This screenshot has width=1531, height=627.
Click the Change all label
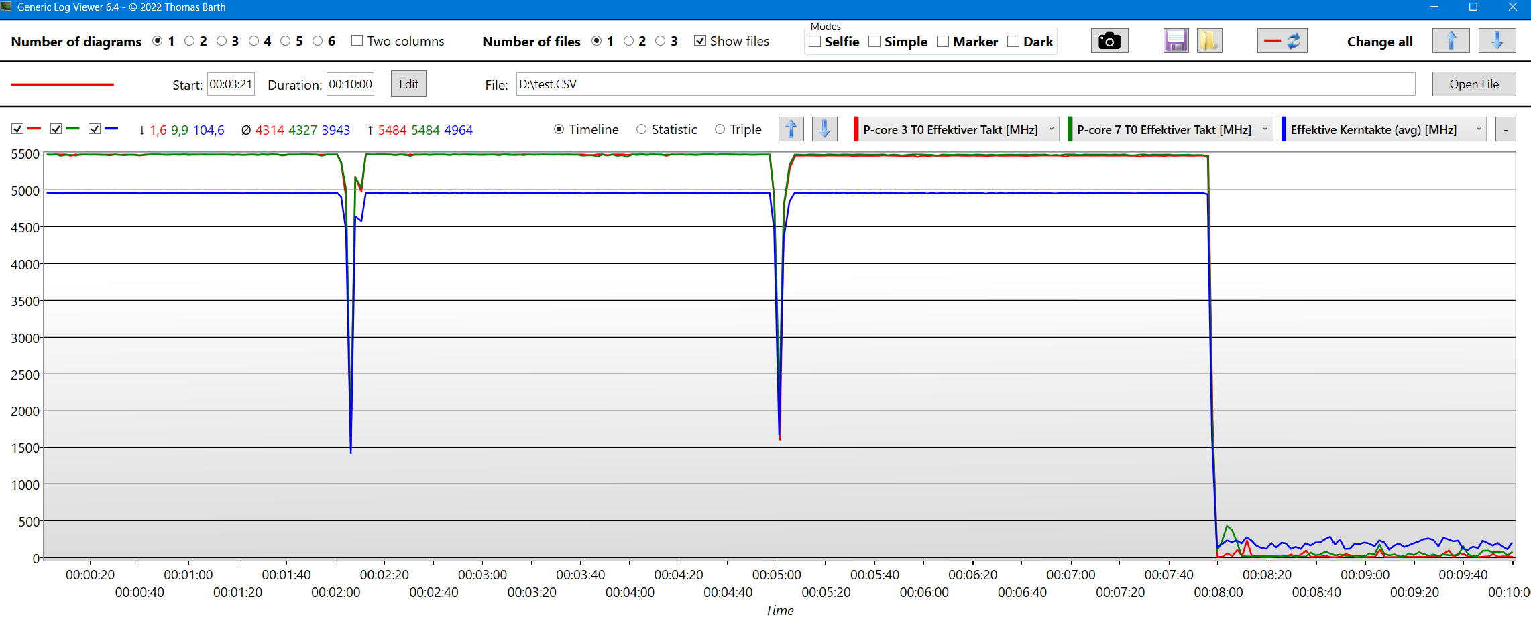pos(1379,42)
